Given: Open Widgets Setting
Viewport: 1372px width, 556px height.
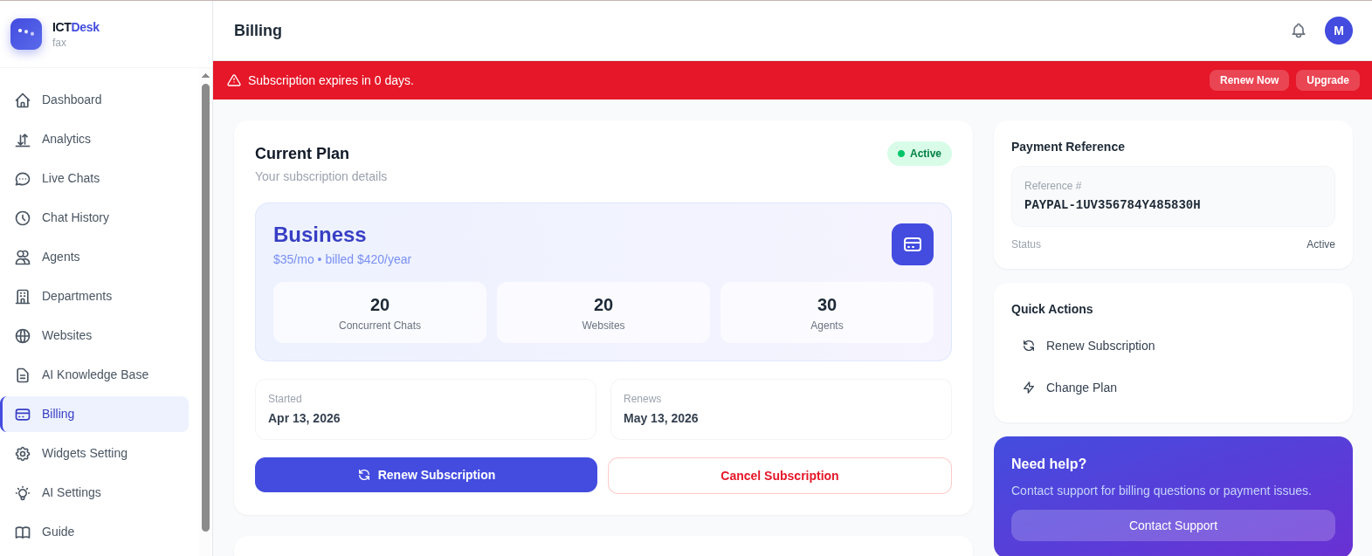Looking at the screenshot, I should [x=94, y=453].
